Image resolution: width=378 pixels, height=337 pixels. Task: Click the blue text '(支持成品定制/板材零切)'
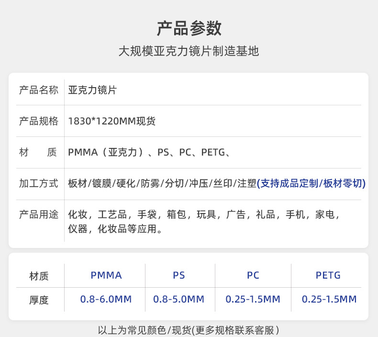tap(311, 183)
